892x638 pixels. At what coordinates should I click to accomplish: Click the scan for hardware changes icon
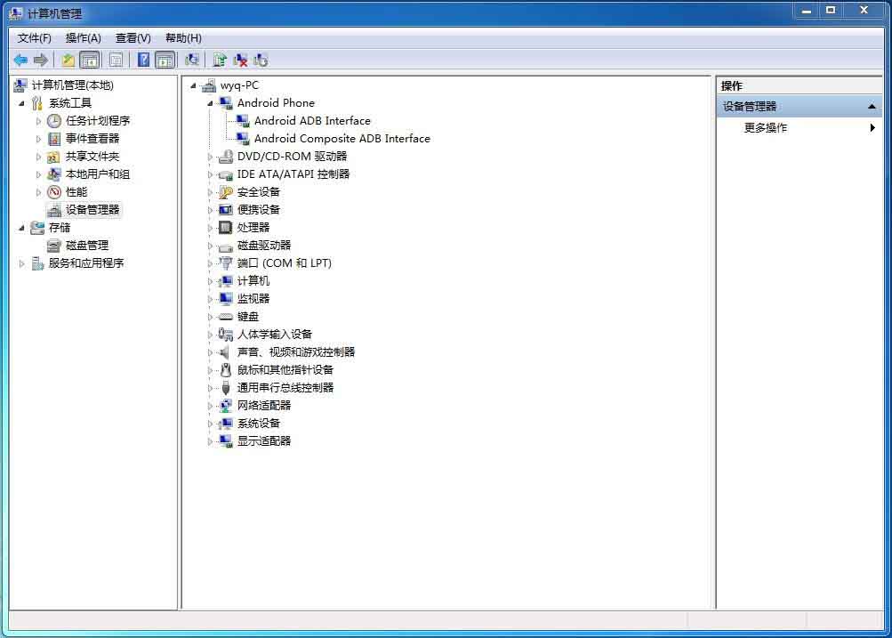191,60
